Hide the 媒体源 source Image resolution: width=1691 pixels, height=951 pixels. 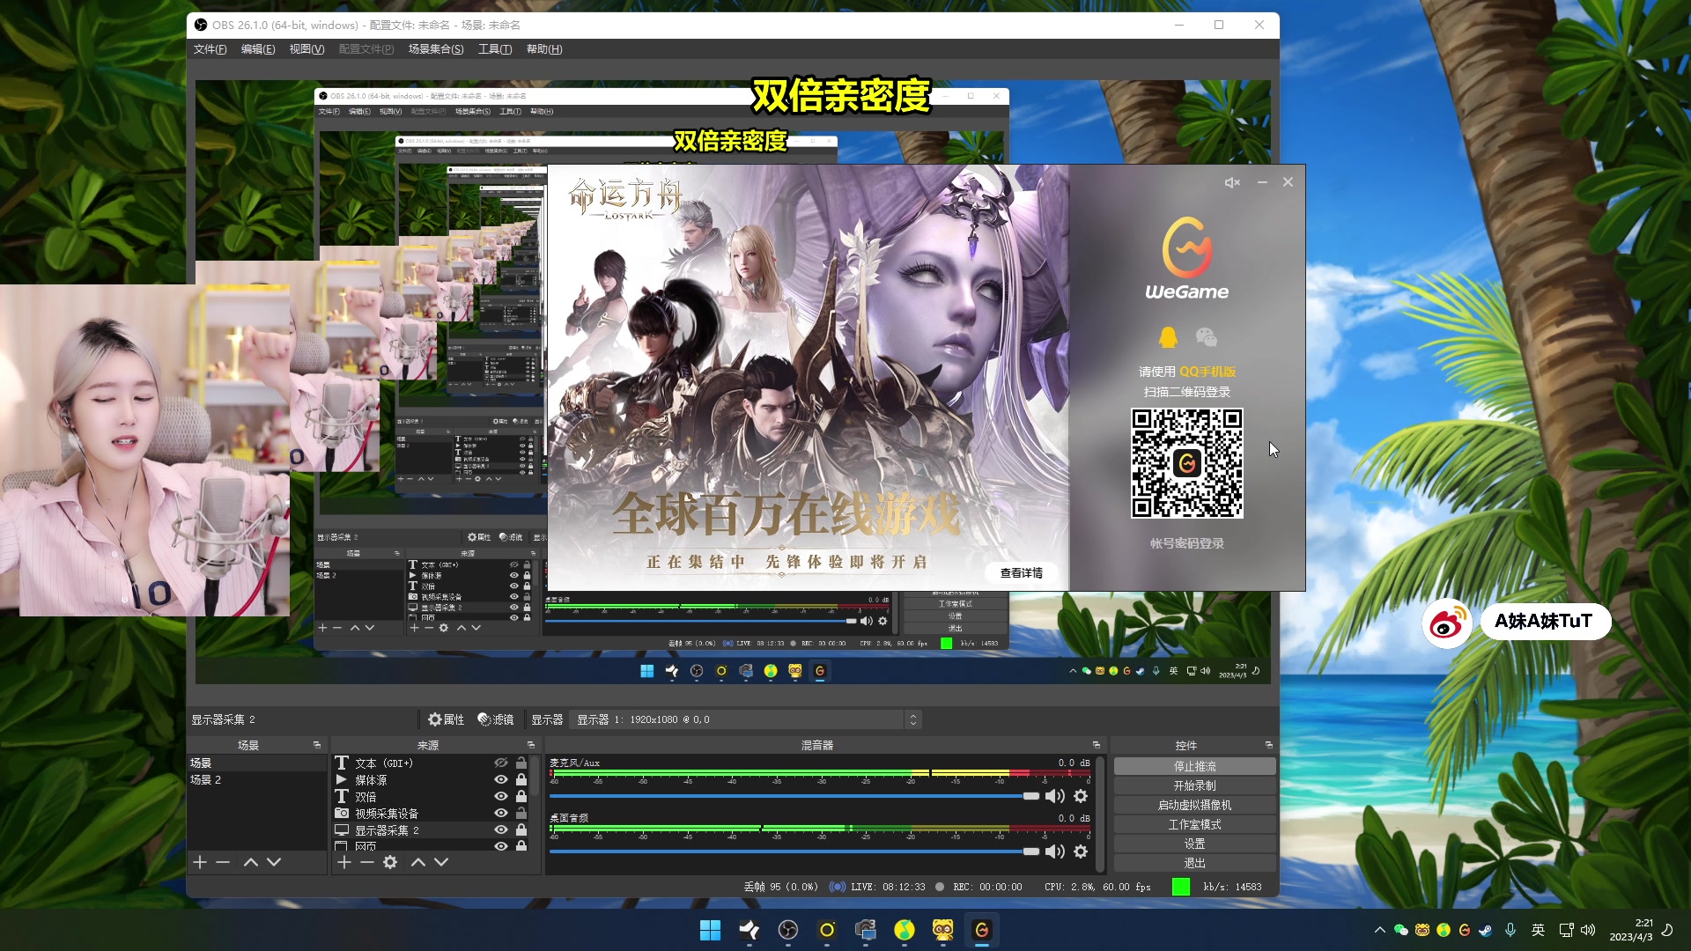point(501,779)
